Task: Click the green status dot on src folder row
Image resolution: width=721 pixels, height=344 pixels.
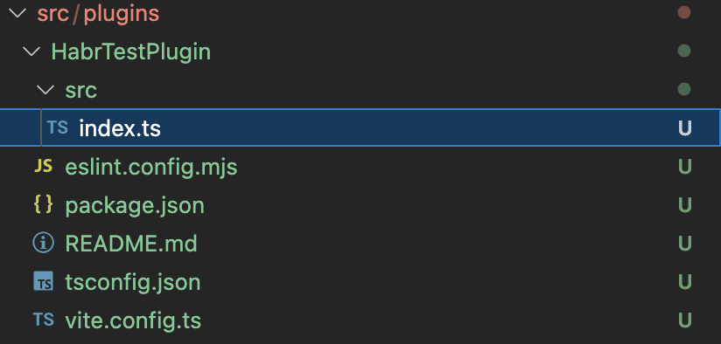Action: click(x=684, y=89)
